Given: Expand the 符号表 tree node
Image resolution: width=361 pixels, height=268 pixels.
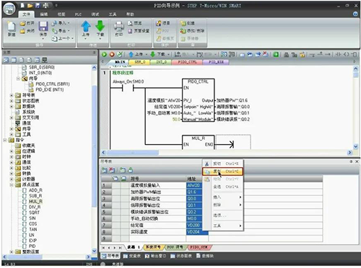Looking at the screenshot, I should coord(12,95).
